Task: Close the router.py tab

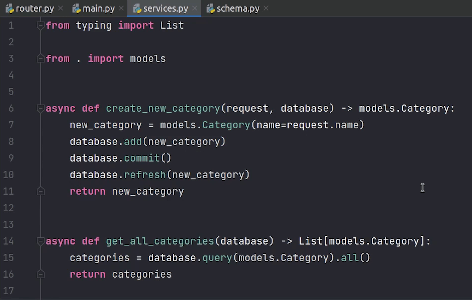Action: tap(61, 9)
